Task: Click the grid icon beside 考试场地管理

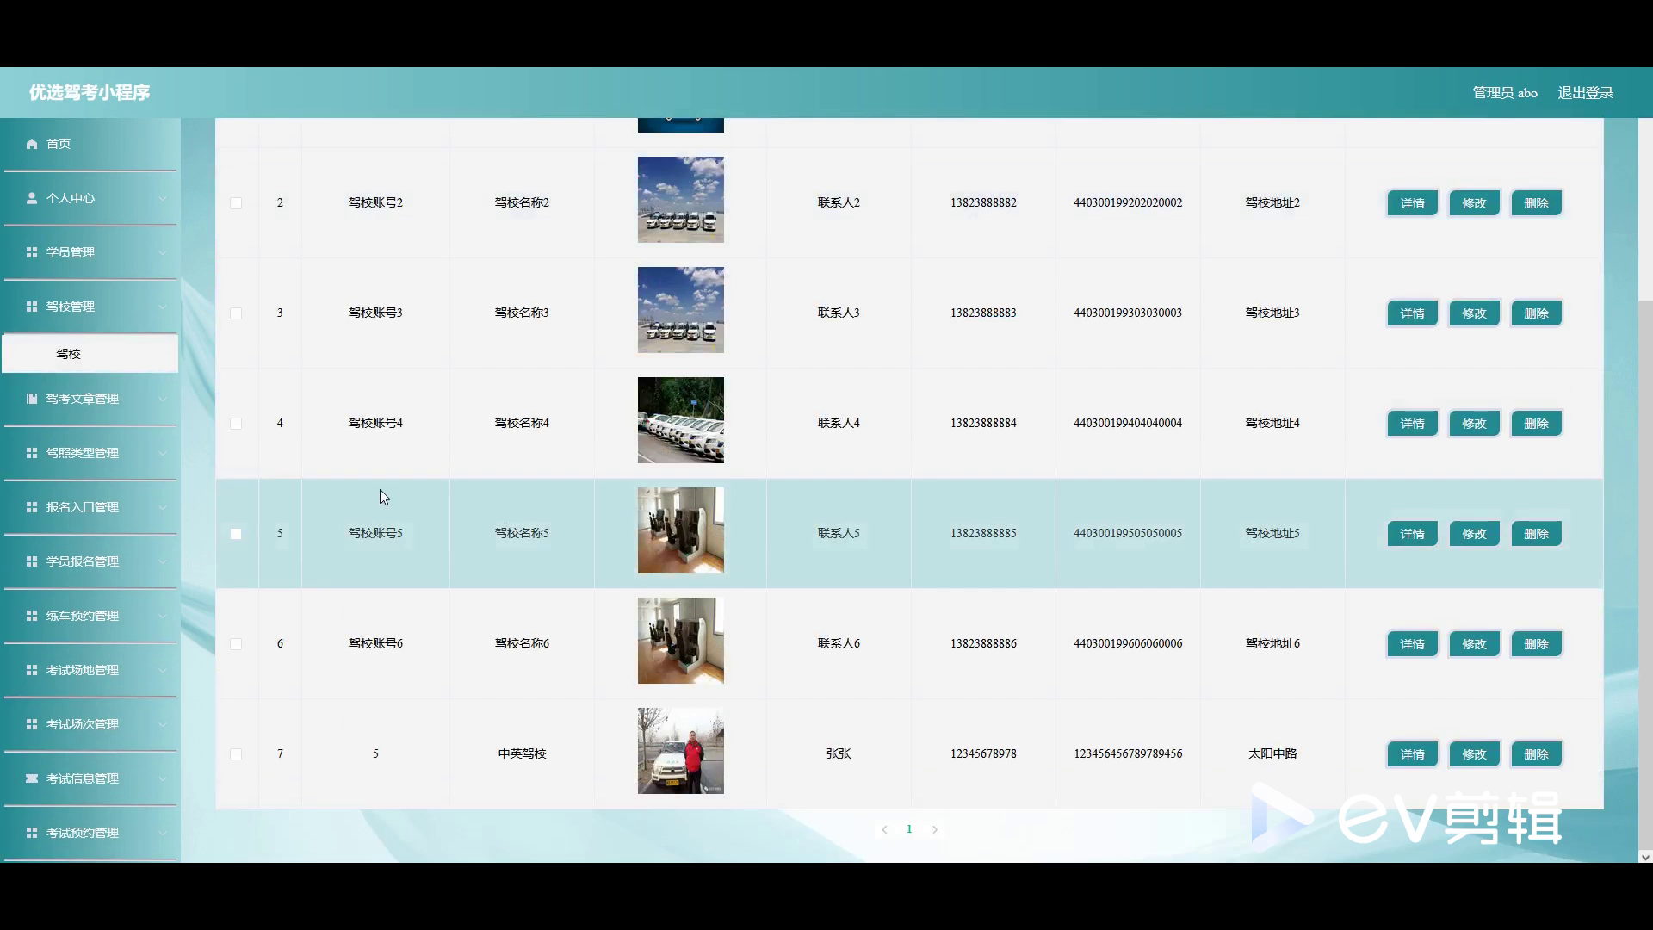Action: [32, 670]
